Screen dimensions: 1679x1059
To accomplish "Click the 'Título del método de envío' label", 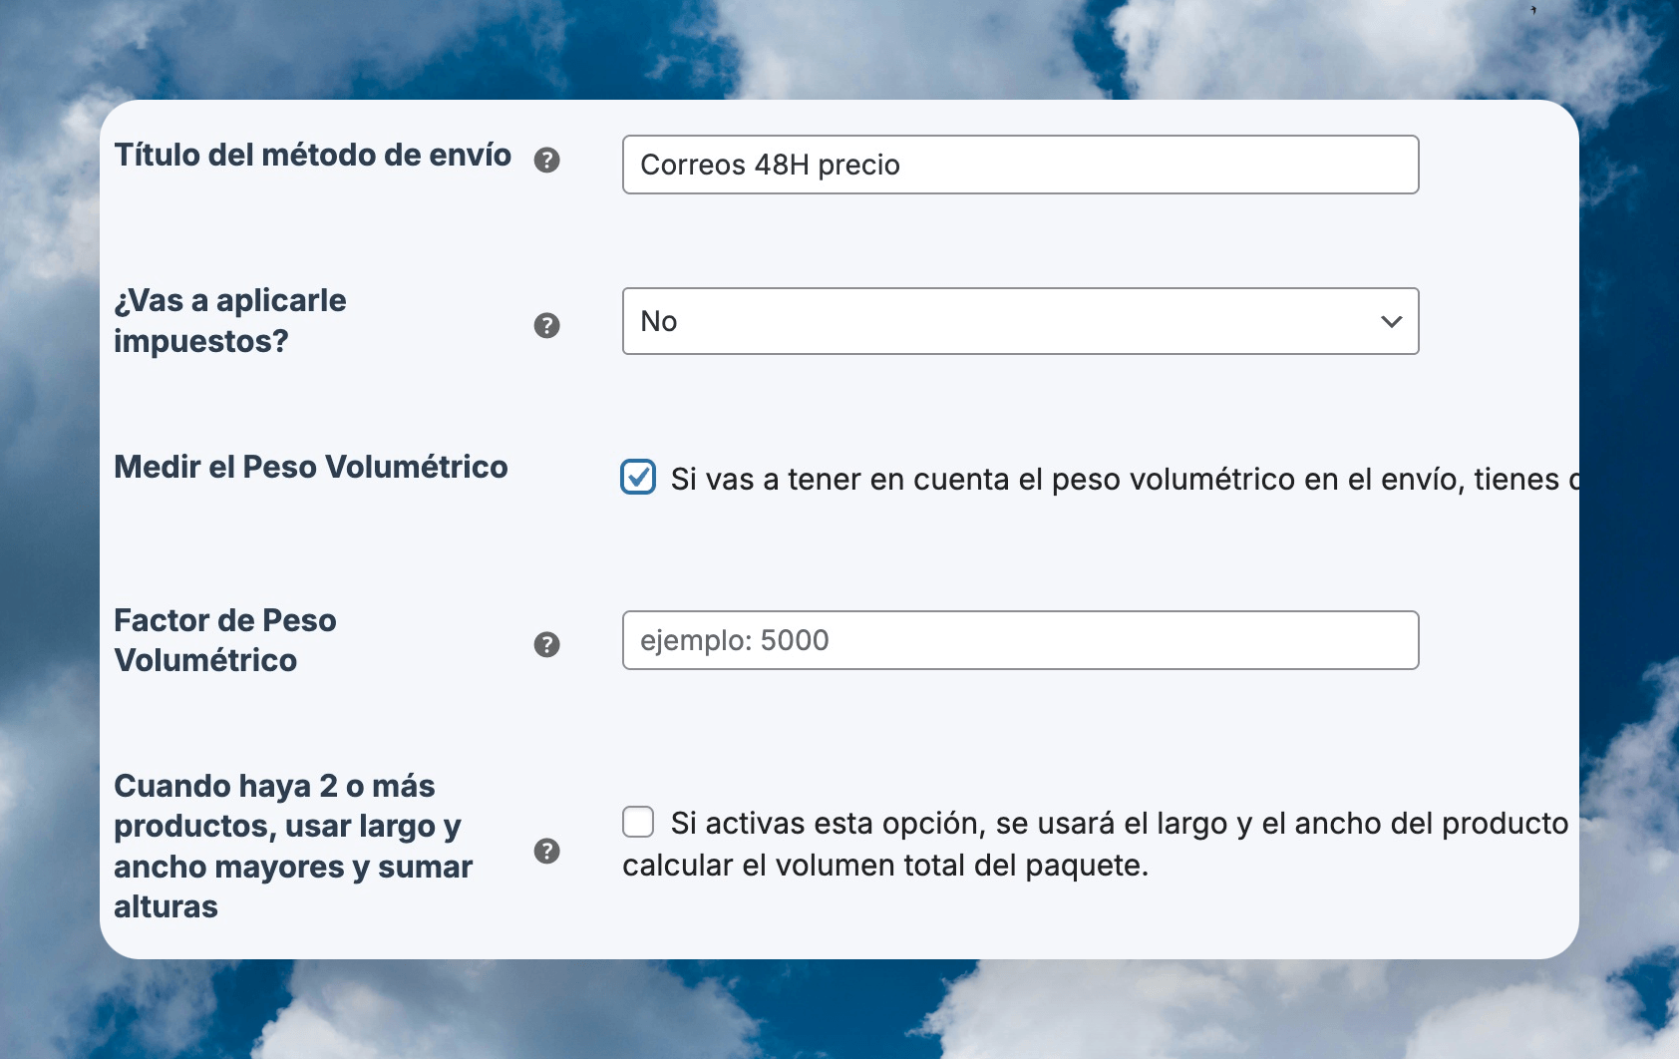I will pos(312,156).
